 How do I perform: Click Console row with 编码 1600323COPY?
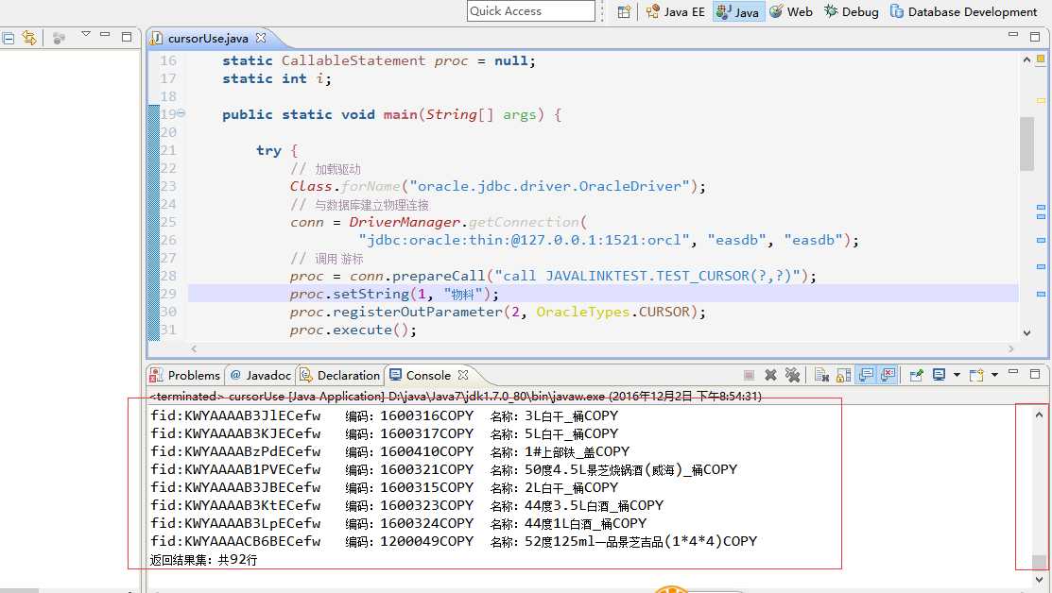(406, 505)
